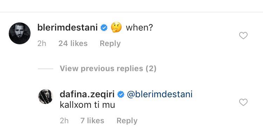The image size is (263, 138).
Task: Expand View previous replies (2)
Action: [108, 68]
